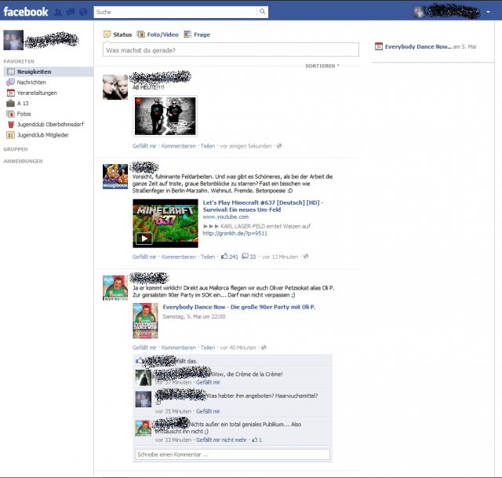Click Teilen on 90er Party post
The width and height of the screenshot is (502, 478).
point(208,348)
